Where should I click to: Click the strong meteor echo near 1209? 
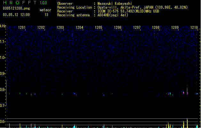(x=187, y=93)
